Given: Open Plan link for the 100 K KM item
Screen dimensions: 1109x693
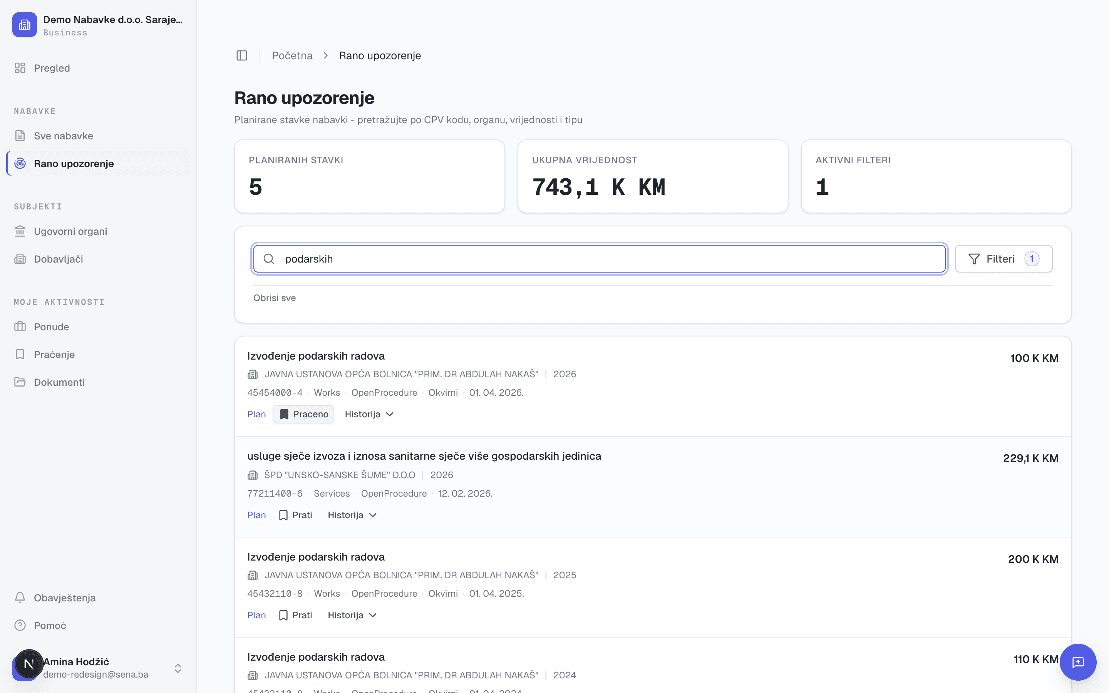Looking at the screenshot, I should click(x=256, y=414).
